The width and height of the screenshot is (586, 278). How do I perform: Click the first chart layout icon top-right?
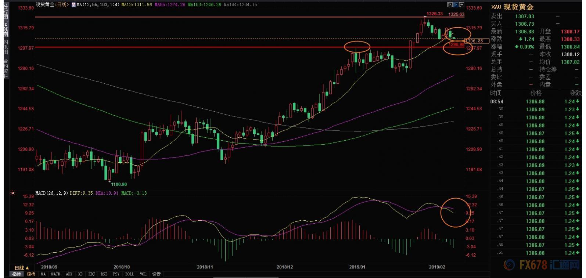tap(450, 5)
